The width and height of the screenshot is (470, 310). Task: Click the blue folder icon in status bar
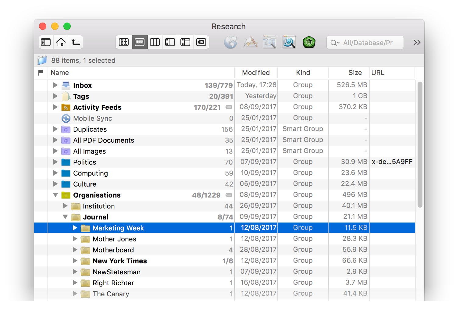(42, 60)
